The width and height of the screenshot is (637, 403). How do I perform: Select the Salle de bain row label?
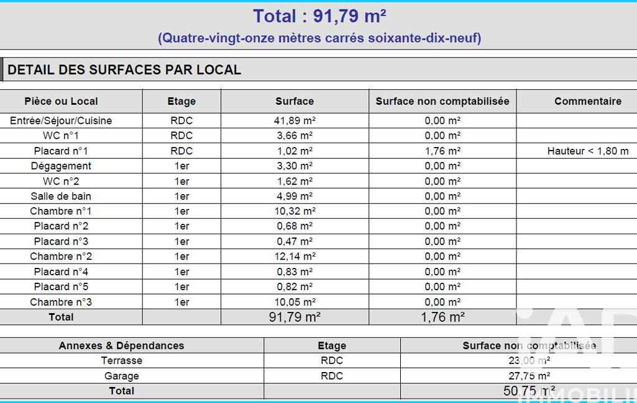pyautogui.click(x=61, y=196)
